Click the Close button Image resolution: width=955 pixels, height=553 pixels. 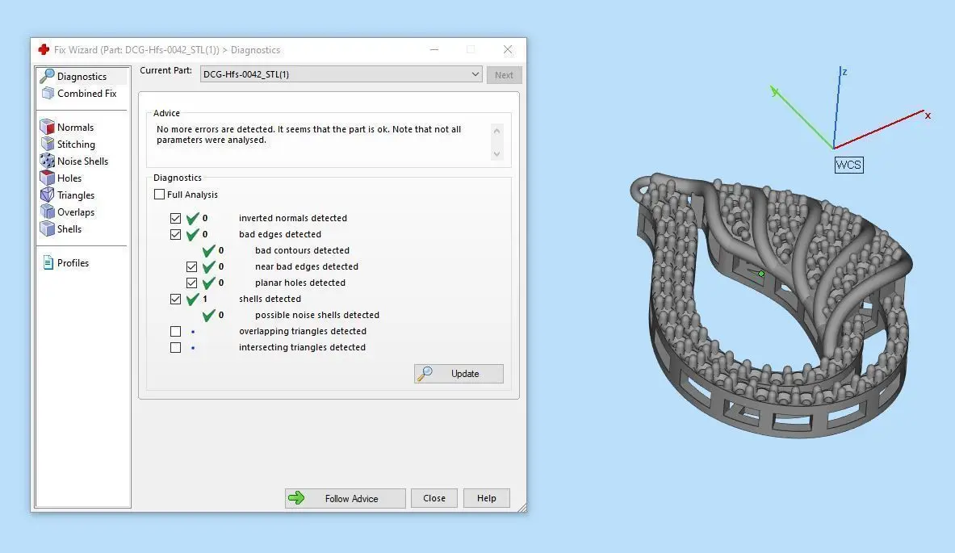pyautogui.click(x=434, y=498)
